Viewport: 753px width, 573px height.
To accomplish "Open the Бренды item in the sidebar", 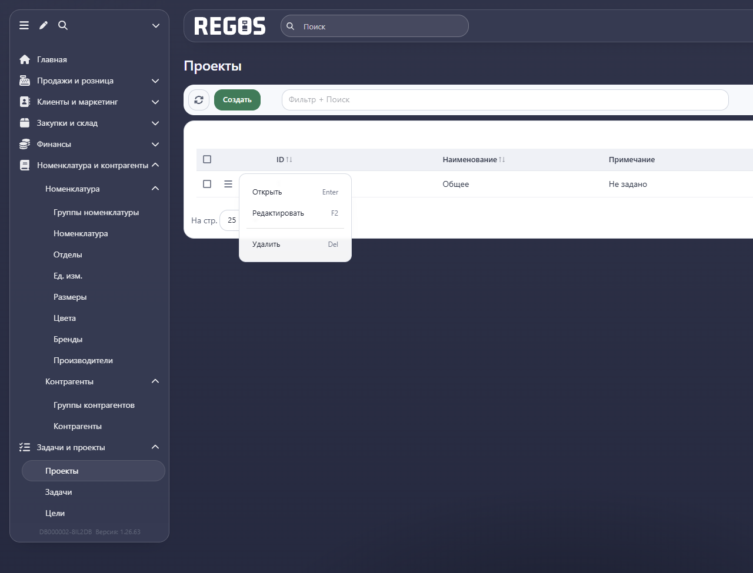I will pos(68,339).
